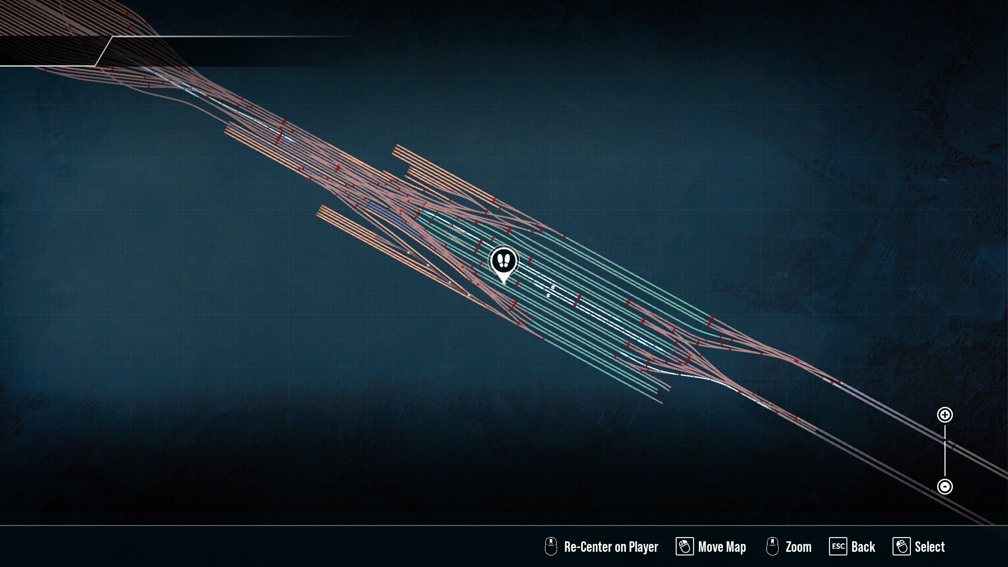Screen dimensions: 1008x567
Task: Click the vertical zoom slider track
Action: [x=944, y=450]
